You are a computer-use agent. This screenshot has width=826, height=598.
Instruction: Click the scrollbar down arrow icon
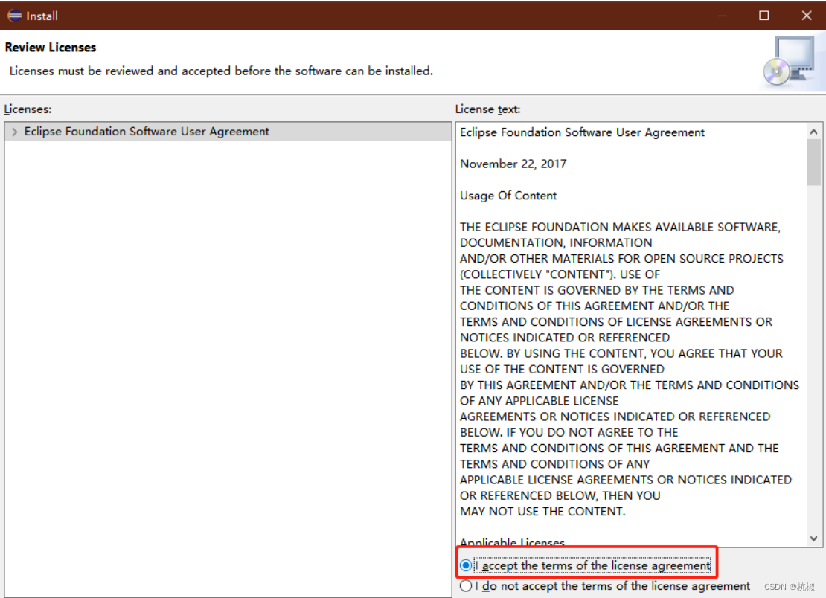pos(813,538)
